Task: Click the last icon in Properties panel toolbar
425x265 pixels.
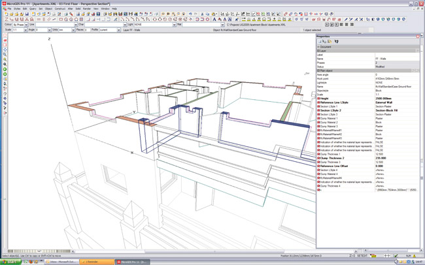Action: pos(337,41)
